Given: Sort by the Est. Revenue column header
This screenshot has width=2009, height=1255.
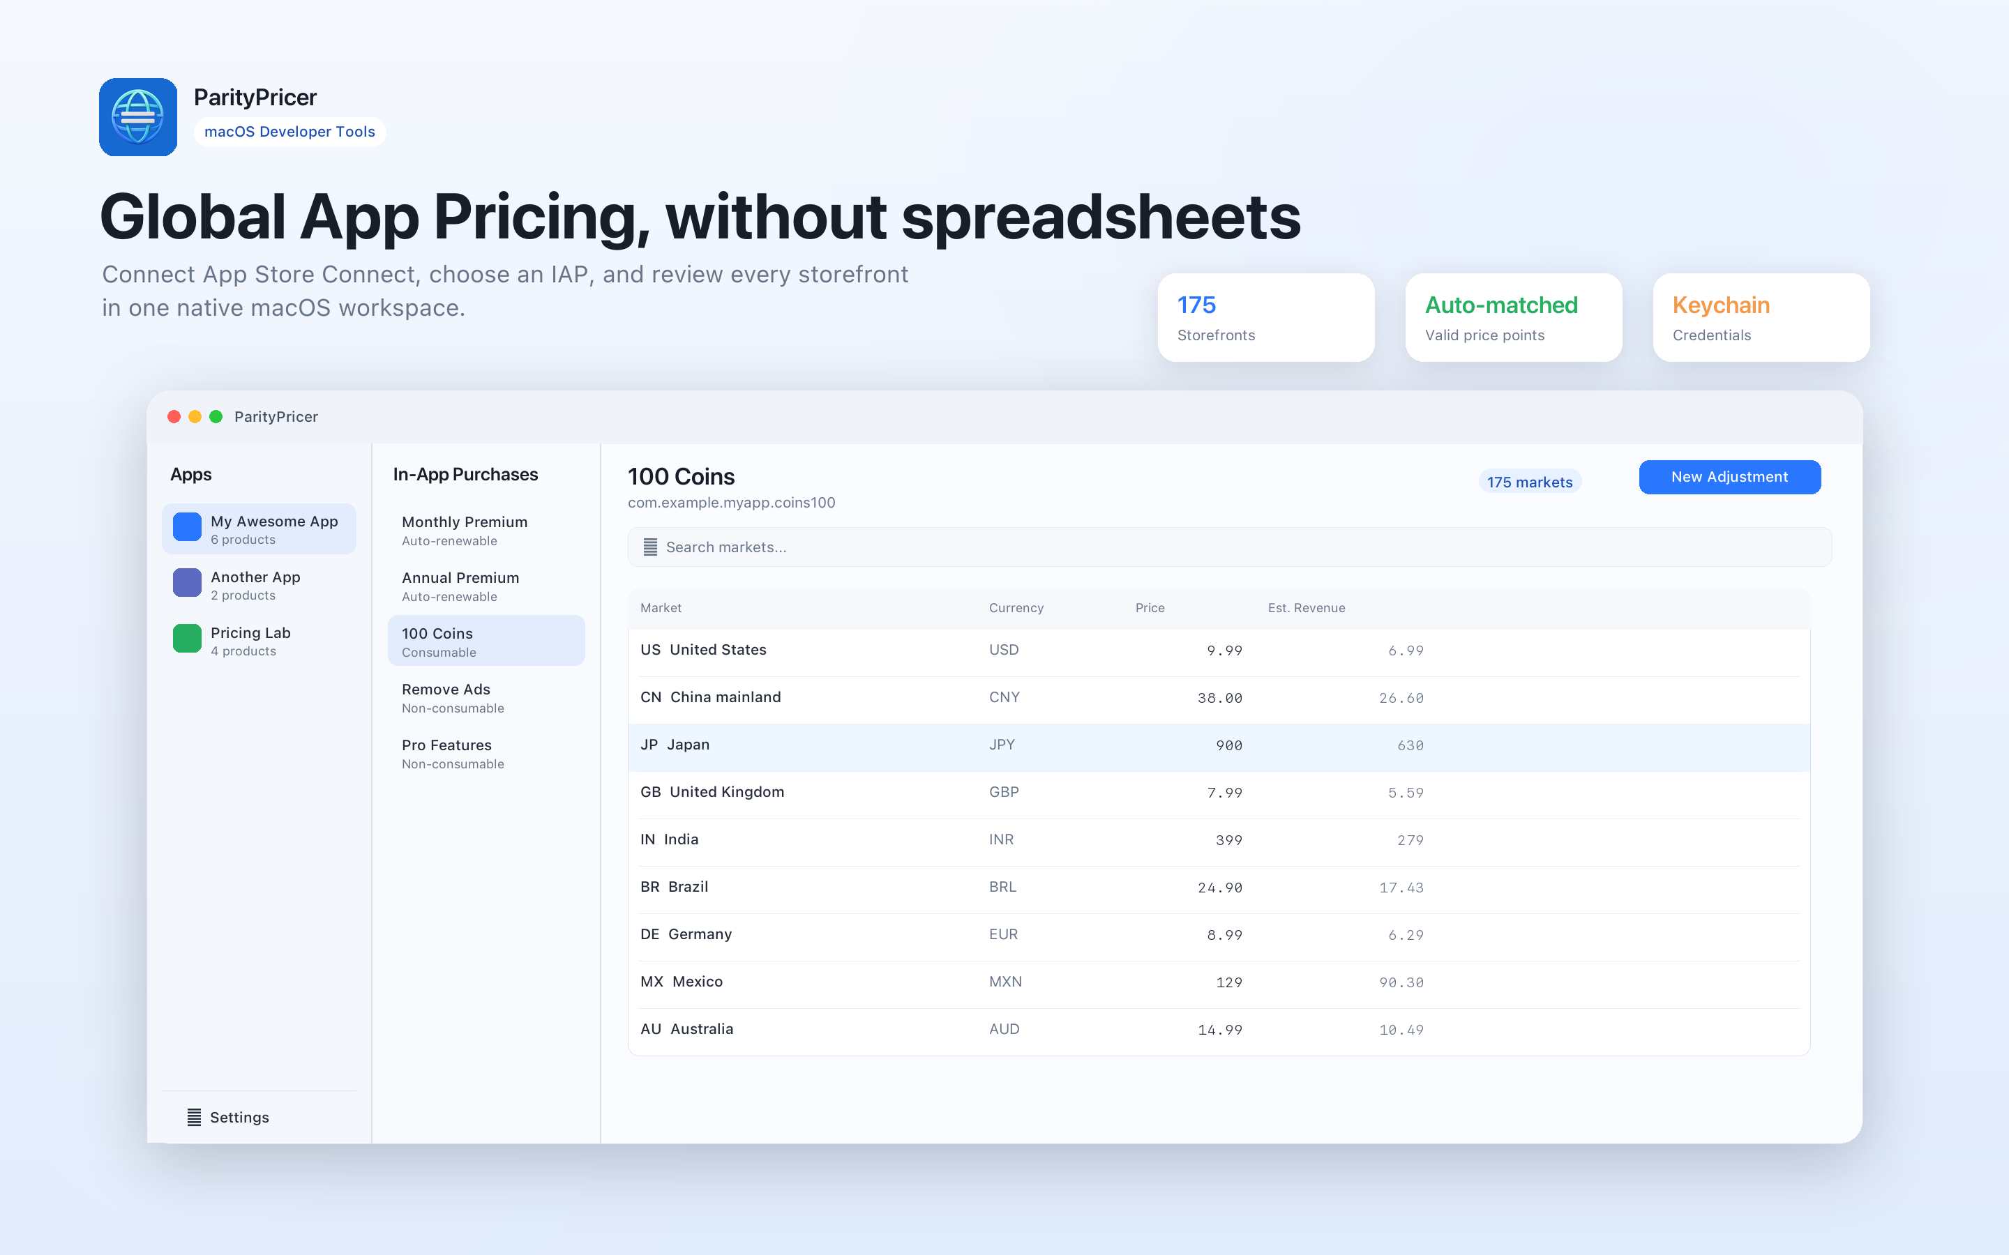Looking at the screenshot, I should [x=1307, y=609].
